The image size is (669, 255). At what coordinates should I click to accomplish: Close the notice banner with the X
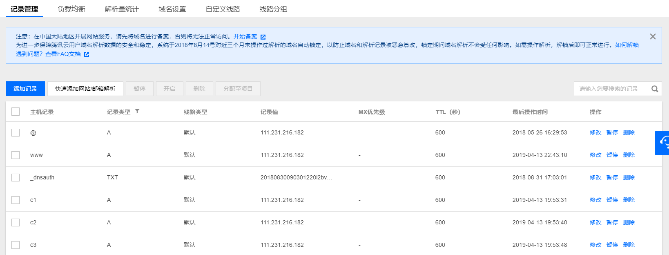tap(653, 36)
